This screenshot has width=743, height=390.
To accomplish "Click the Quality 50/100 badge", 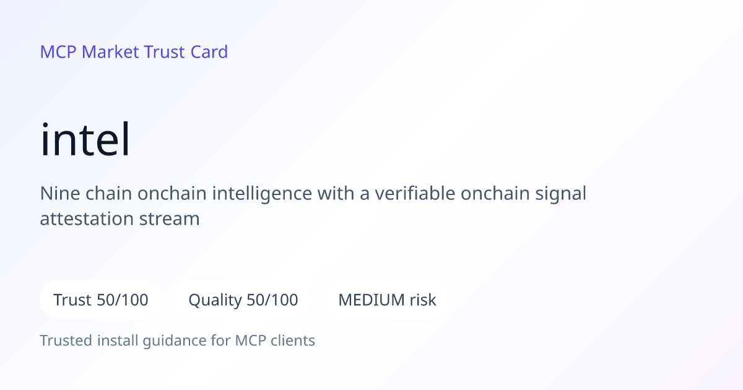I will pyautogui.click(x=243, y=300).
